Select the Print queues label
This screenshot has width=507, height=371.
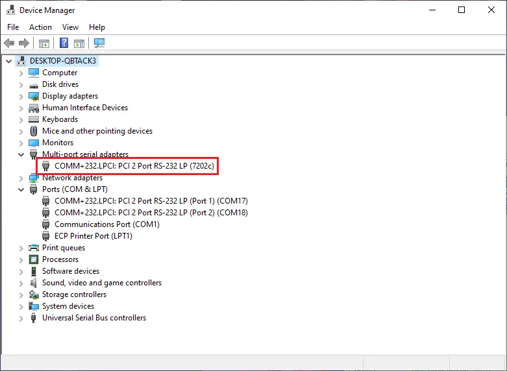[x=64, y=248]
